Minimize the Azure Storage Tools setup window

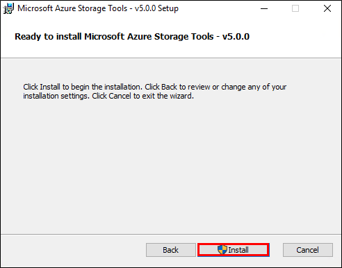click(264, 8)
